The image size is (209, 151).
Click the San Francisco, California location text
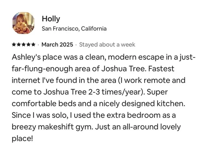tap(74, 29)
